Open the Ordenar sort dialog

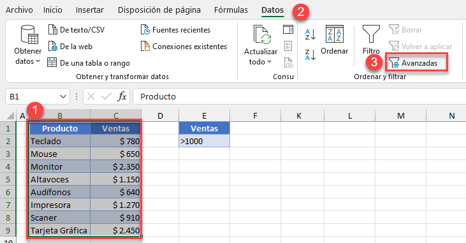334,40
